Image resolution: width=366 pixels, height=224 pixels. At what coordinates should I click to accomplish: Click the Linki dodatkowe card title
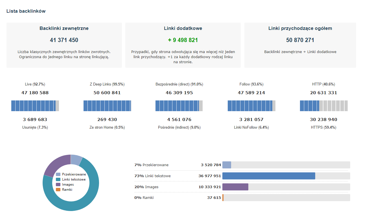tap(183, 28)
